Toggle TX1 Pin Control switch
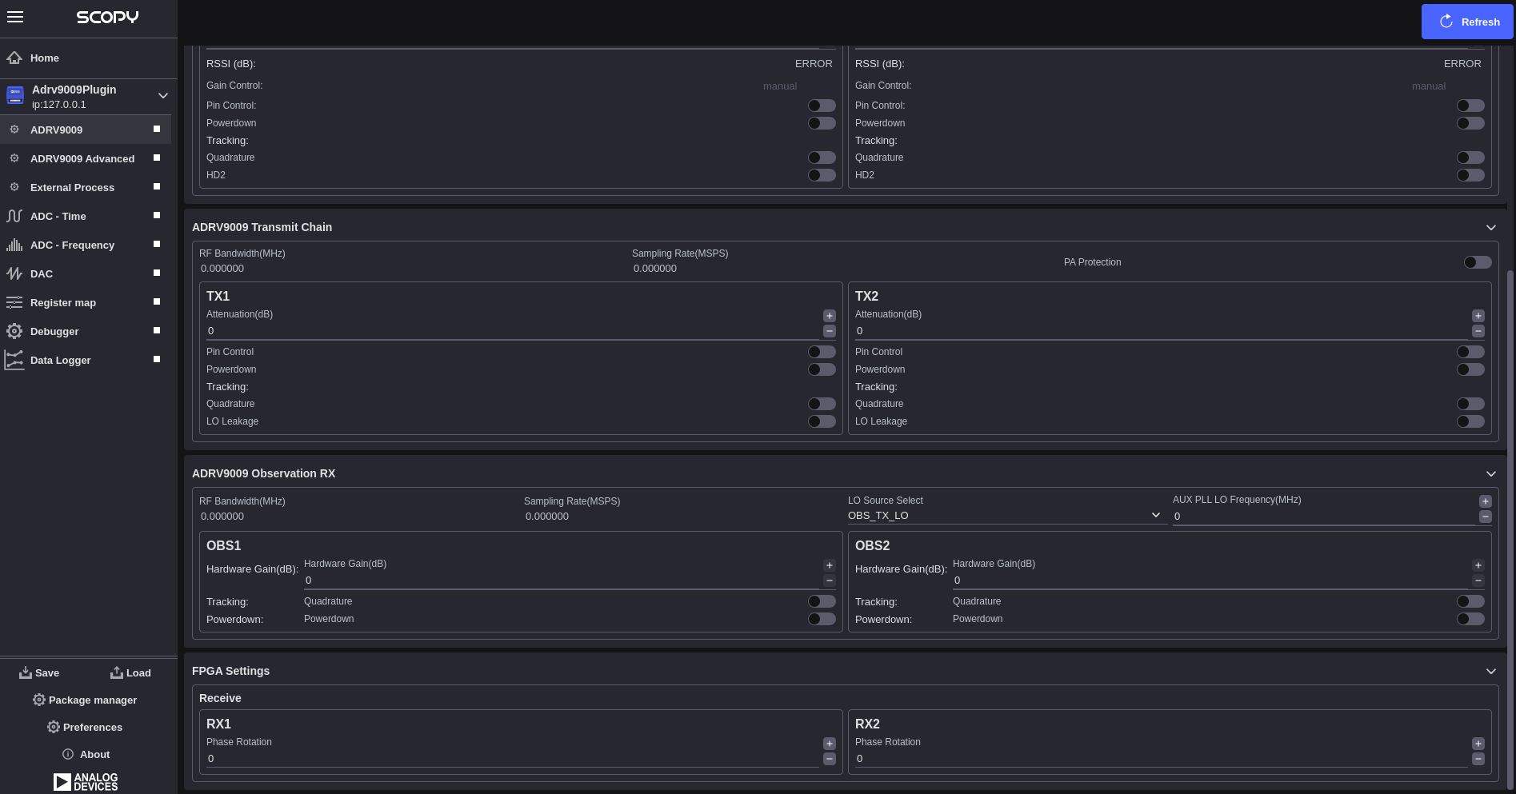Viewport: 1516px width, 794px height. 822,352
